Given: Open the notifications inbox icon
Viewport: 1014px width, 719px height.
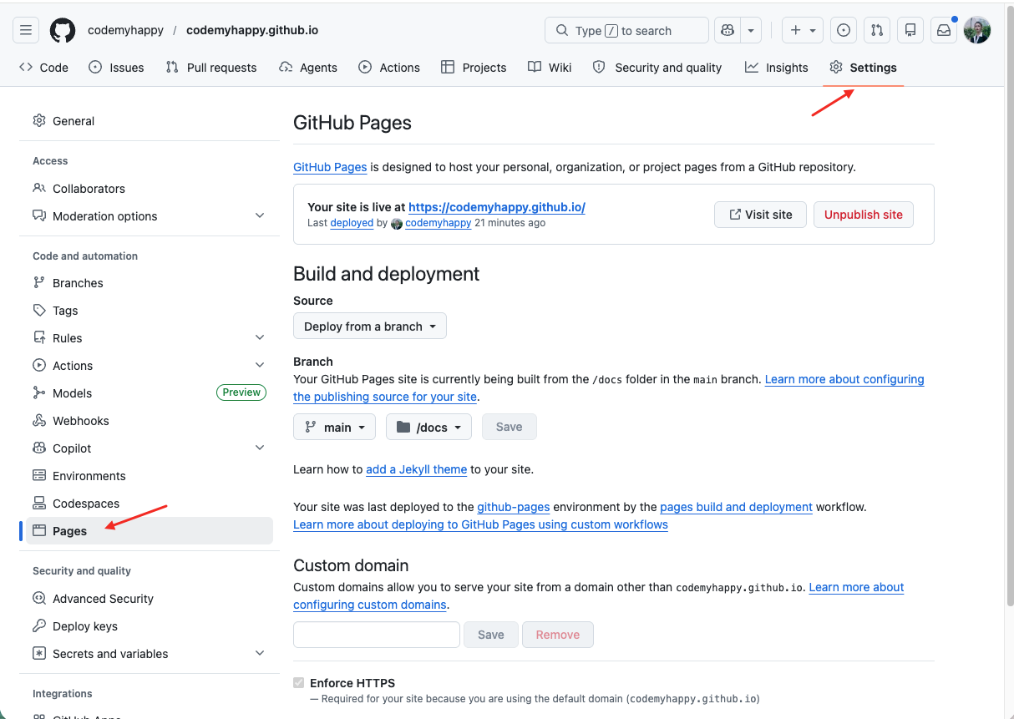Looking at the screenshot, I should 944,30.
